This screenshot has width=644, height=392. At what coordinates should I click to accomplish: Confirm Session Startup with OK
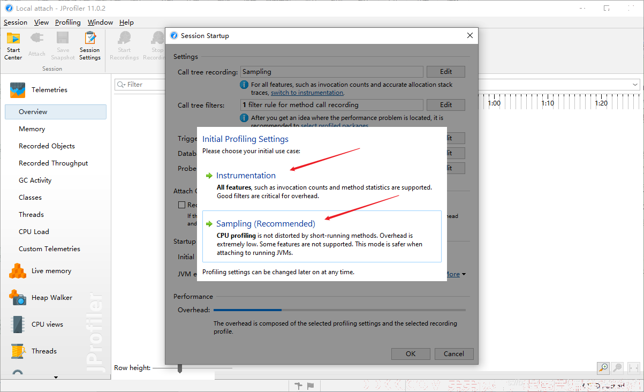point(411,353)
